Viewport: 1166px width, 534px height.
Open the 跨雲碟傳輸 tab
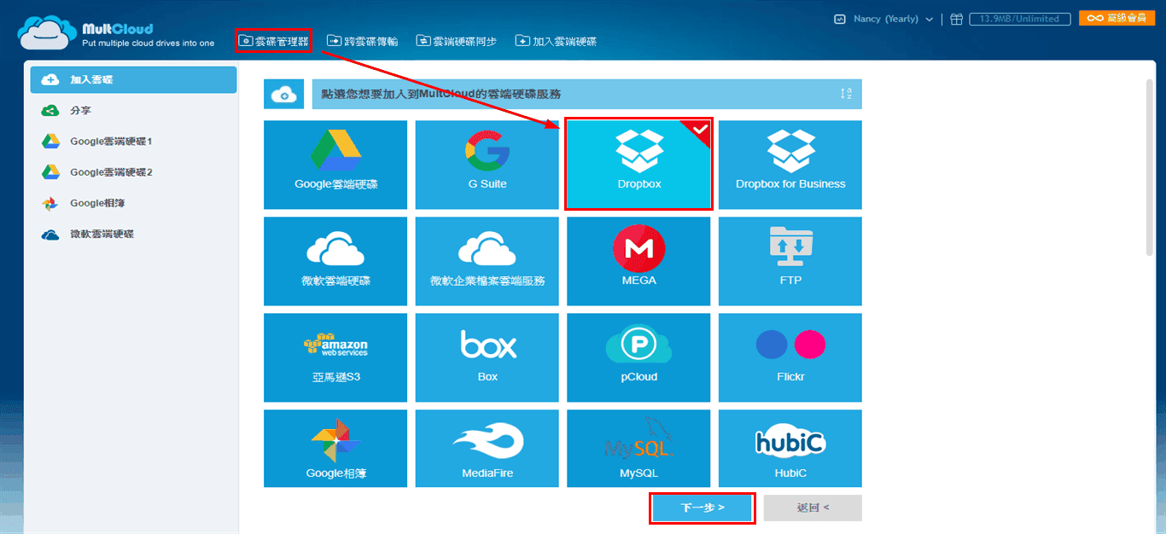point(363,41)
